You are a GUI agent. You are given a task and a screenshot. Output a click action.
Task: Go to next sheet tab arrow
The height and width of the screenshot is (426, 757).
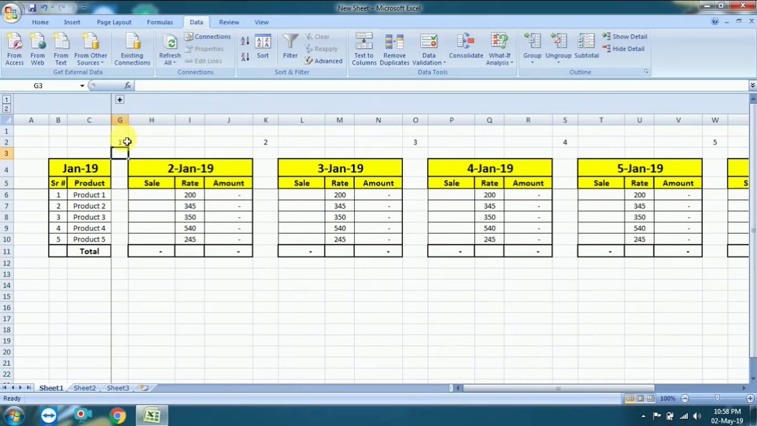click(21, 388)
